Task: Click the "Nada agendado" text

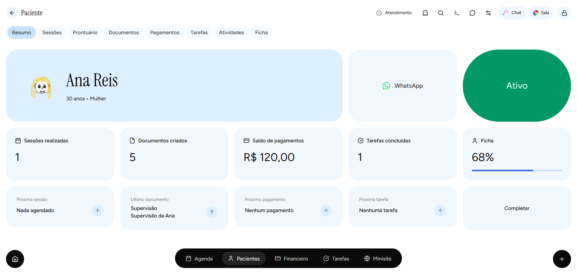Action: coord(35,210)
